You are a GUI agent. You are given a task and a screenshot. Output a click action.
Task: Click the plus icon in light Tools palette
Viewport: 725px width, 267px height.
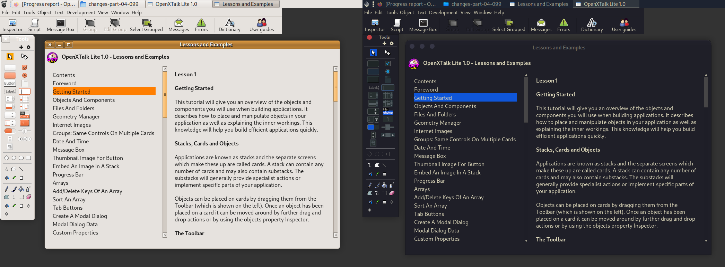tap(21, 47)
